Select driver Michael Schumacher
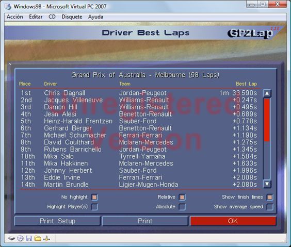This screenshot has width=291, height=247. [75, 135]
